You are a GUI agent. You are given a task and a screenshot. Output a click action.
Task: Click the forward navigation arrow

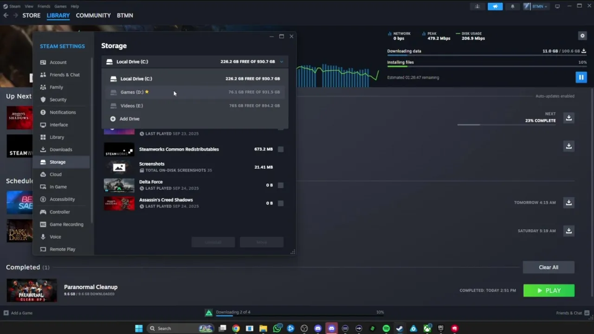click(15, 15)
